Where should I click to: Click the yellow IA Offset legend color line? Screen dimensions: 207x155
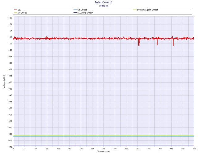[x=15, y=13]
